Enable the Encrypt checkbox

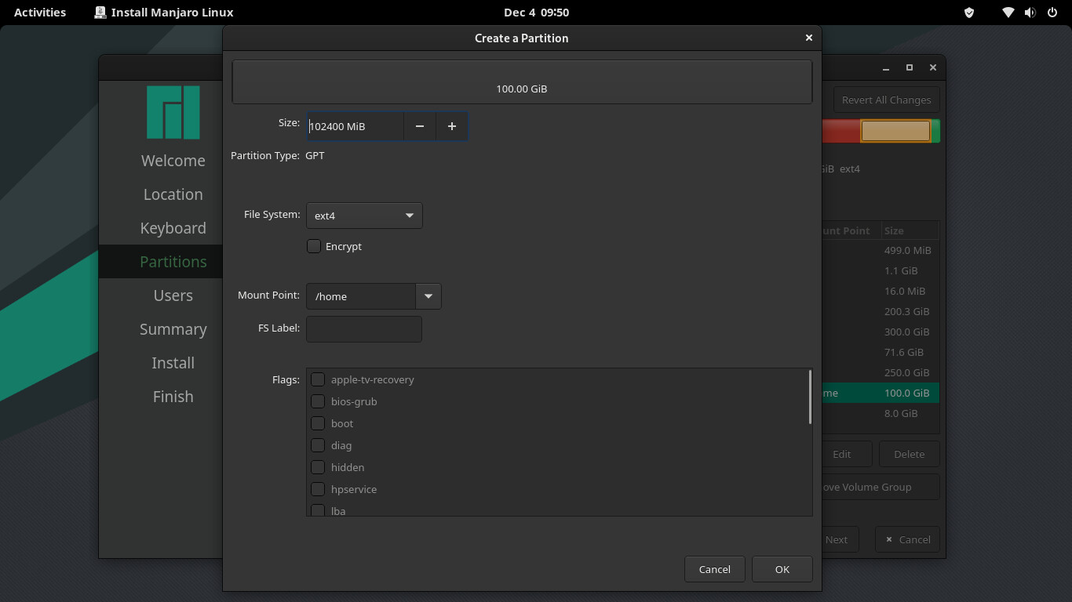pyautogui.click(x=314, y=246)
